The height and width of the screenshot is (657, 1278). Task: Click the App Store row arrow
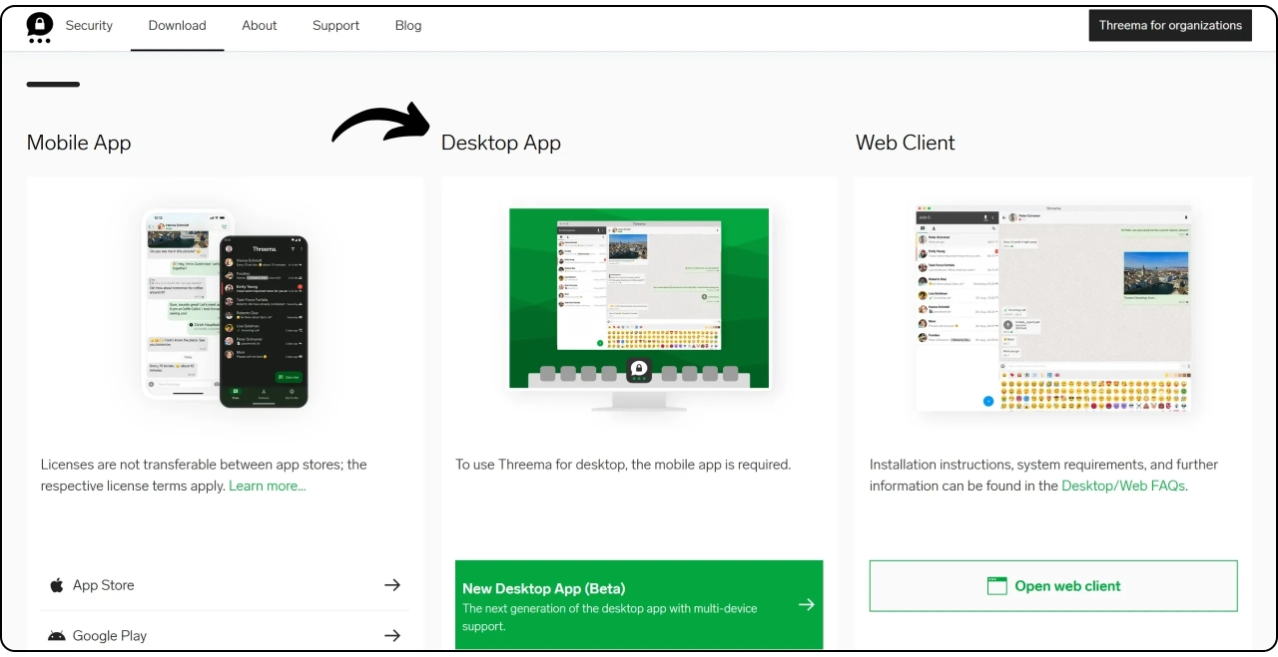(392, 585)
